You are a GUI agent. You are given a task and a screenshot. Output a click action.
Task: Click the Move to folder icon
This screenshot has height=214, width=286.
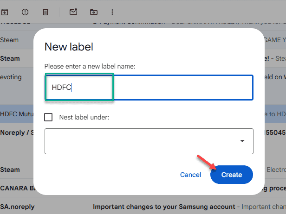click(94, 12)
